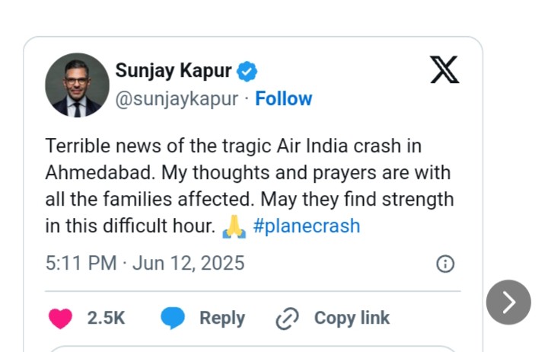The height and width of the screenshot is (352, 548).
Task: Open the tweet info circle icon
Action: [x=445, y=264]
